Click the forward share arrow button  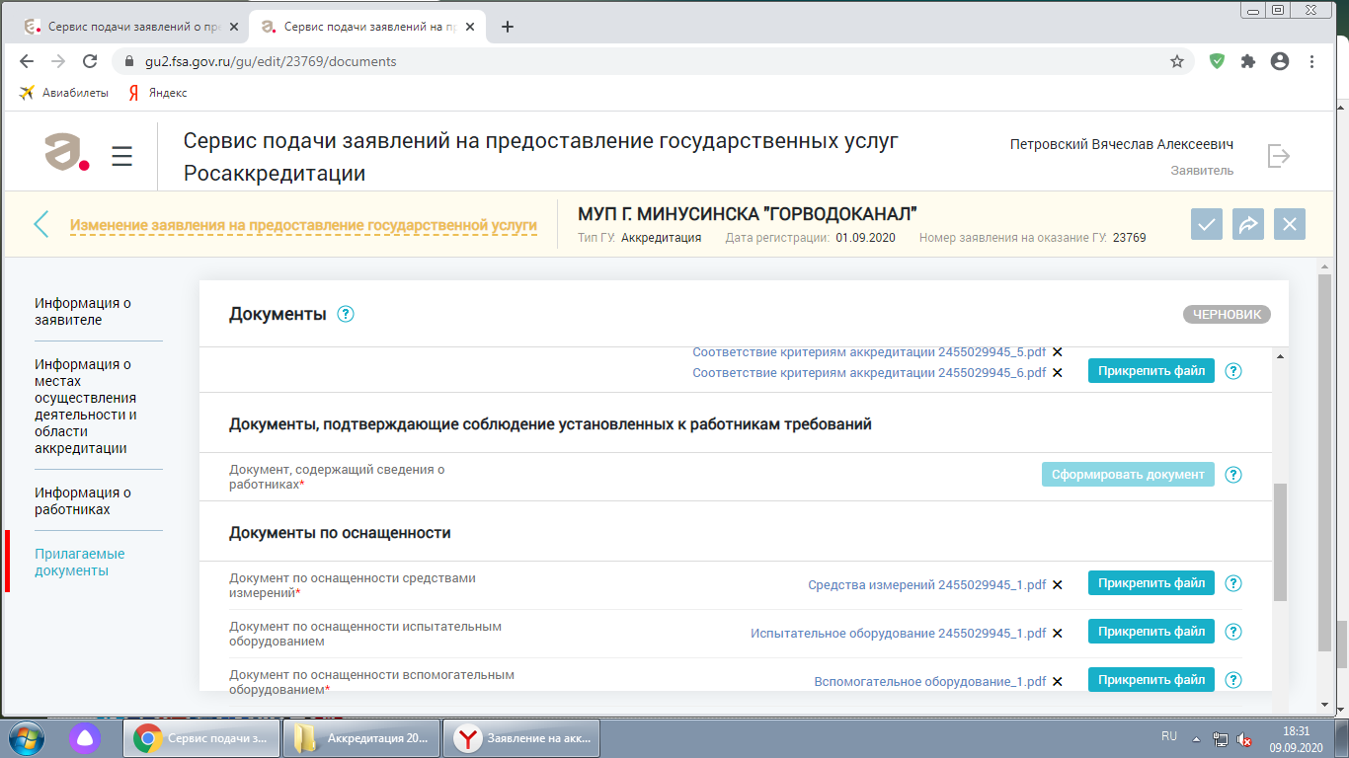point(1247,224)
